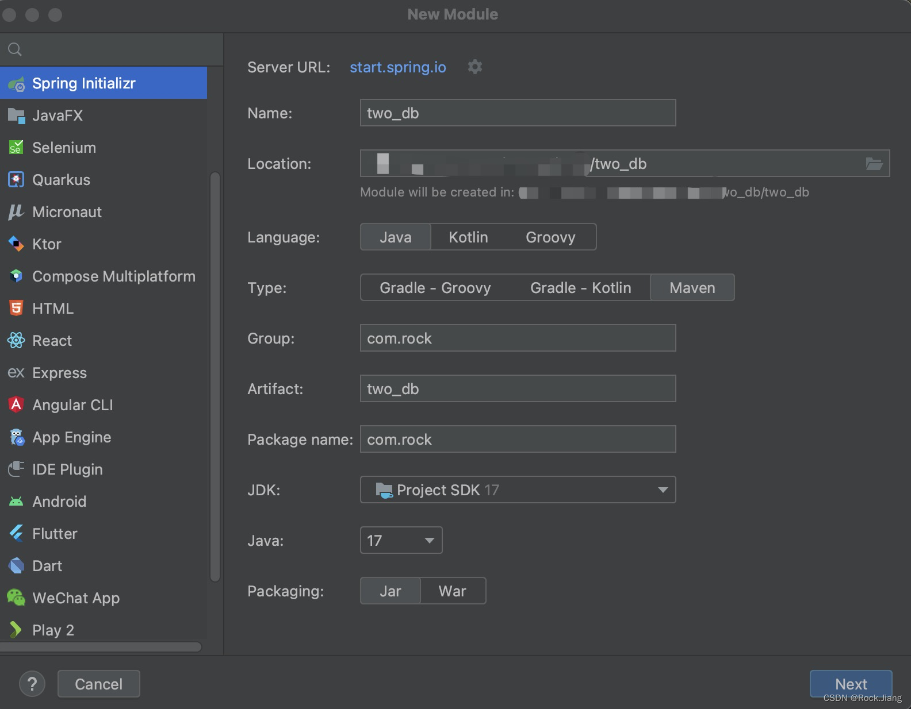911x709 pixels.
Task: Select the Quarkus icon
Action: [x=16, y=180]
